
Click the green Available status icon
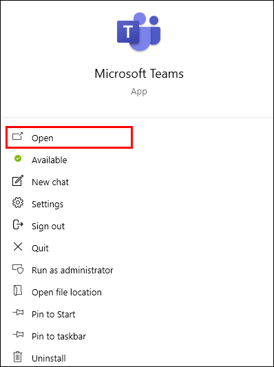click(x=18, y=158)
